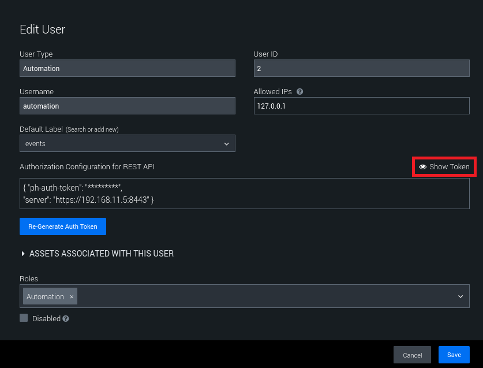
Task: Click the chevron arrow in Default Label field
Action: (x=226, y=143)
